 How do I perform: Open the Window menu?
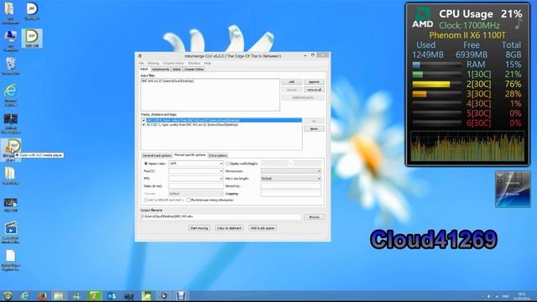(194, 64)
